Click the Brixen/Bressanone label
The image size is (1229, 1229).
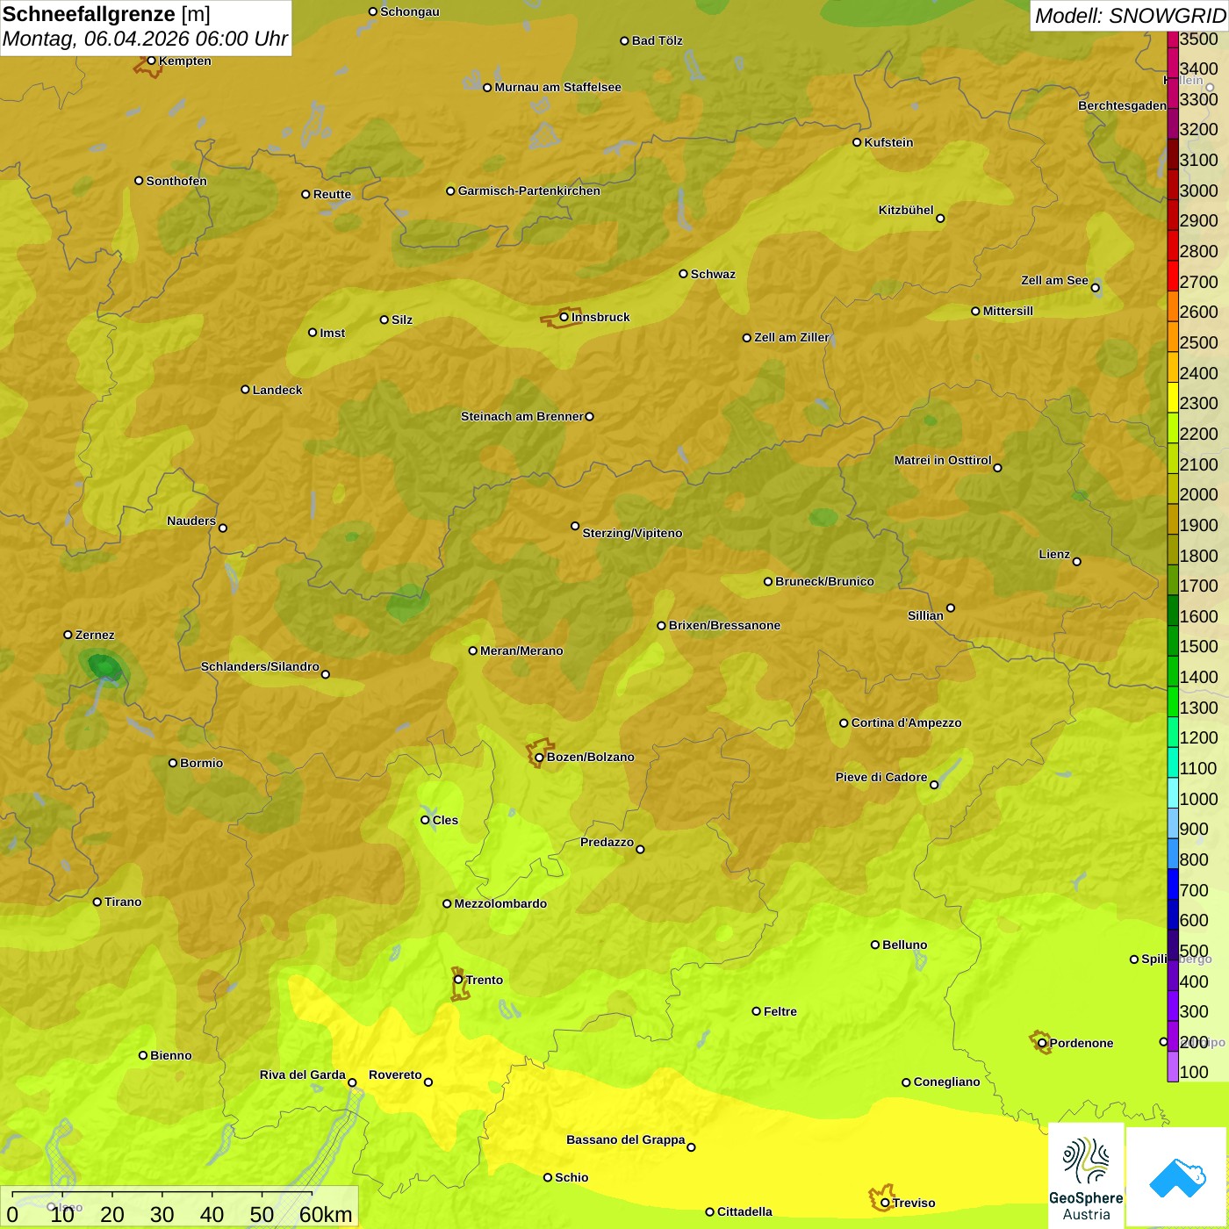tap(724, 625)
